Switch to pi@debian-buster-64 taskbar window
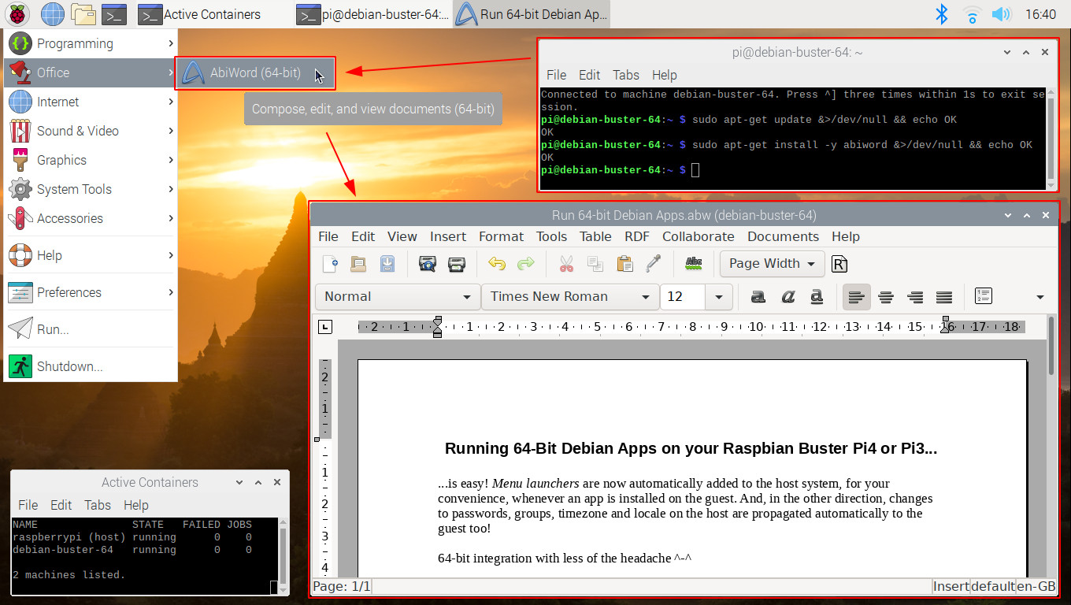 tap(373, 13)
